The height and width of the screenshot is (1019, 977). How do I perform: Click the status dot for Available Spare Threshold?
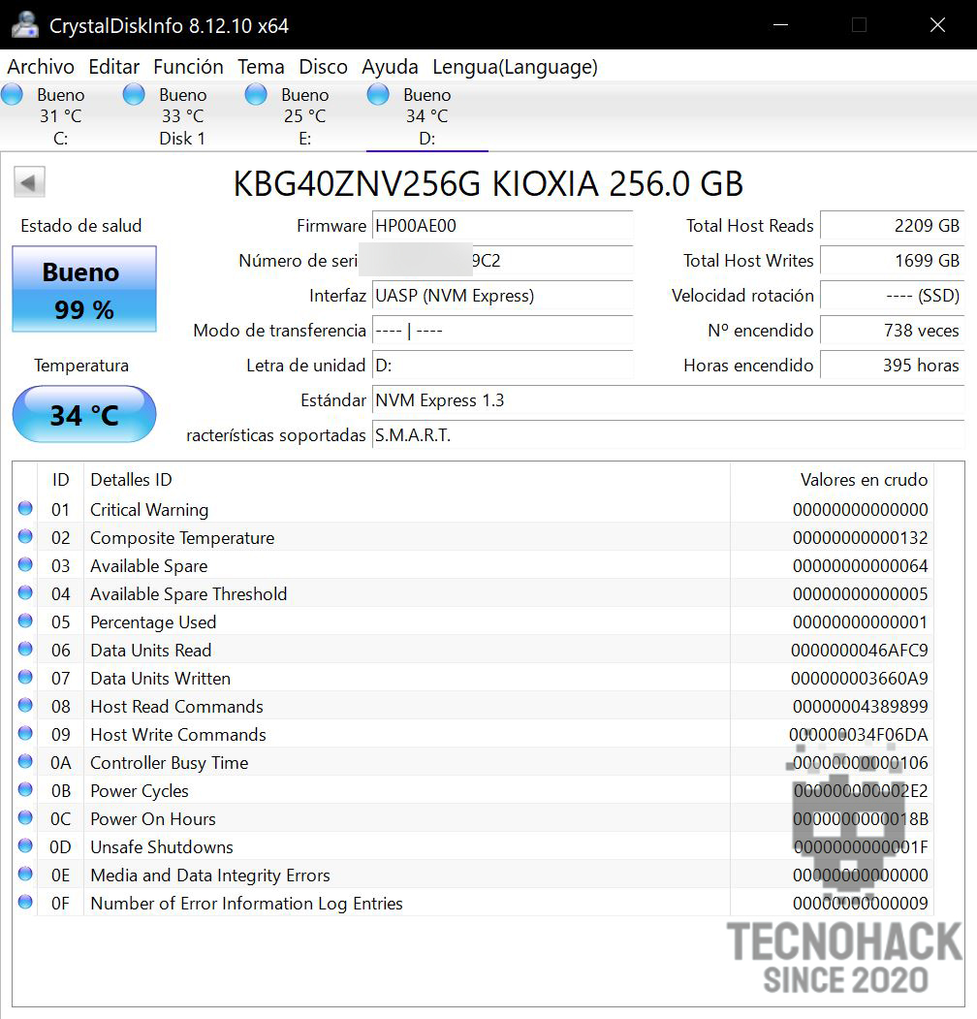click(x=25, y=592)
